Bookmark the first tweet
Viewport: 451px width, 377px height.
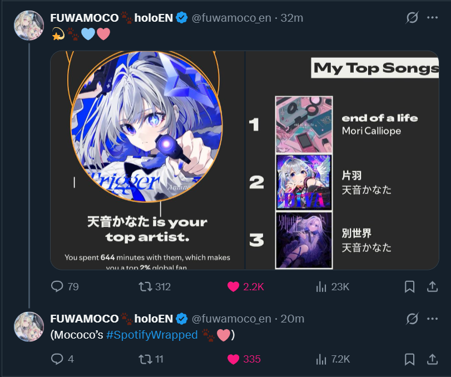point(410,287)
